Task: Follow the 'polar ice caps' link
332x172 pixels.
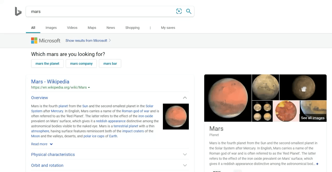Action: [94, 136]
